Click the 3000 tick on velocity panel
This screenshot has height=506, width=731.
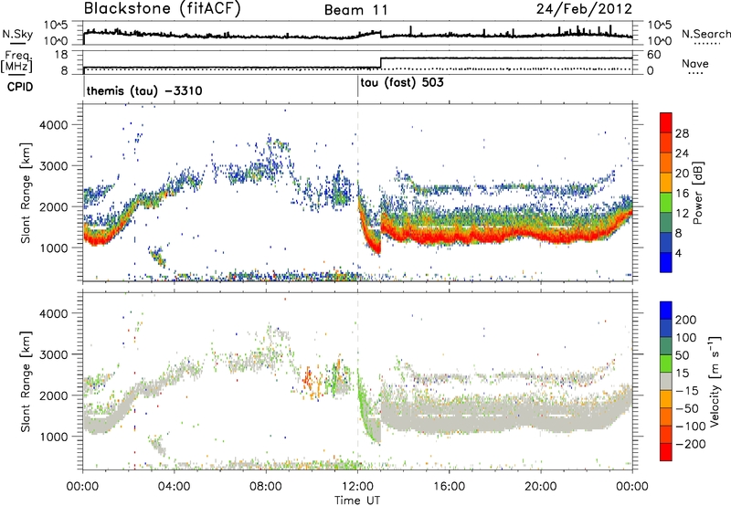coord(53,354)
